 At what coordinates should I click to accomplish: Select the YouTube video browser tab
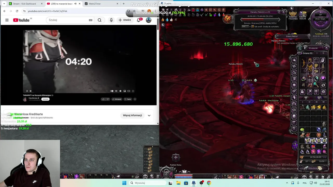click(64, 4)
